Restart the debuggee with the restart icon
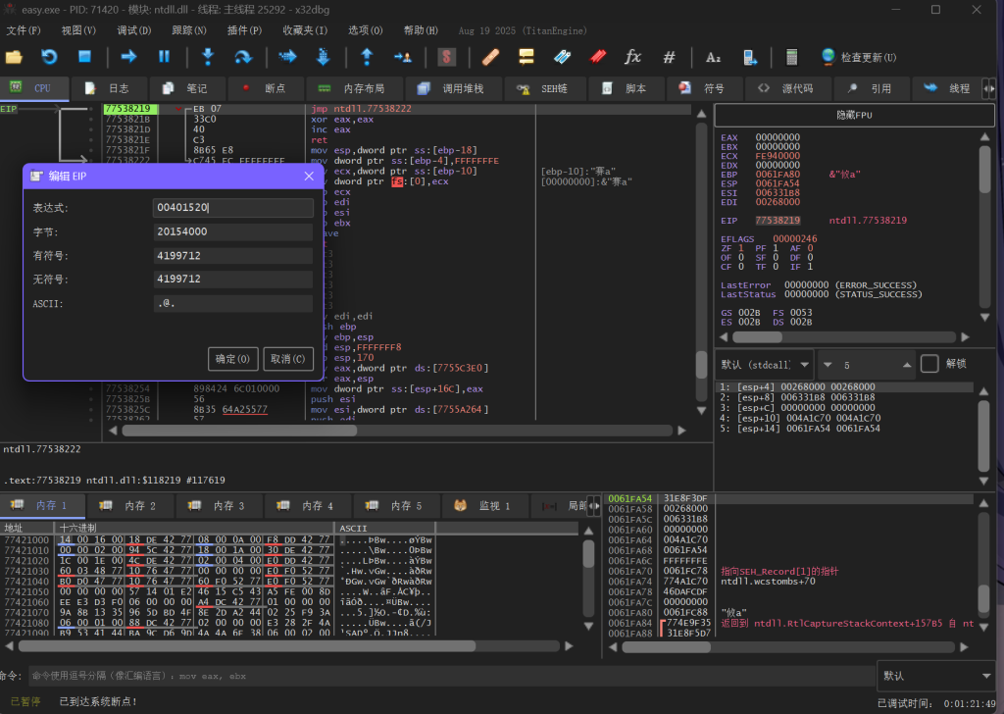 coord(49,57)
